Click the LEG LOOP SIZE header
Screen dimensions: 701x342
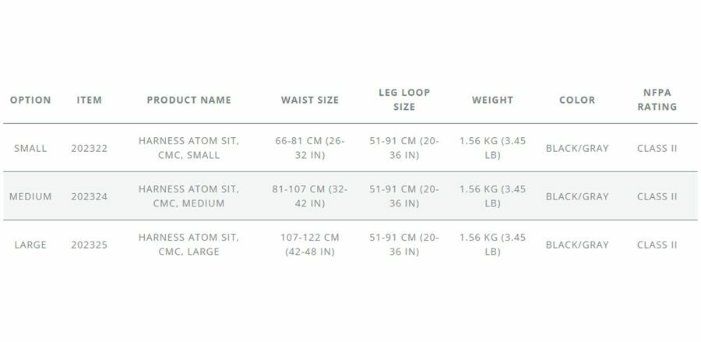tap(404, 100)
